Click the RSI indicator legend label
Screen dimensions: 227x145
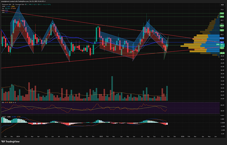click(x=3, y=103)
